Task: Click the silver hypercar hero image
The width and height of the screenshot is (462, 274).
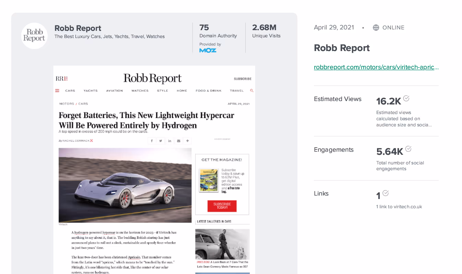Action: [125, 185]
